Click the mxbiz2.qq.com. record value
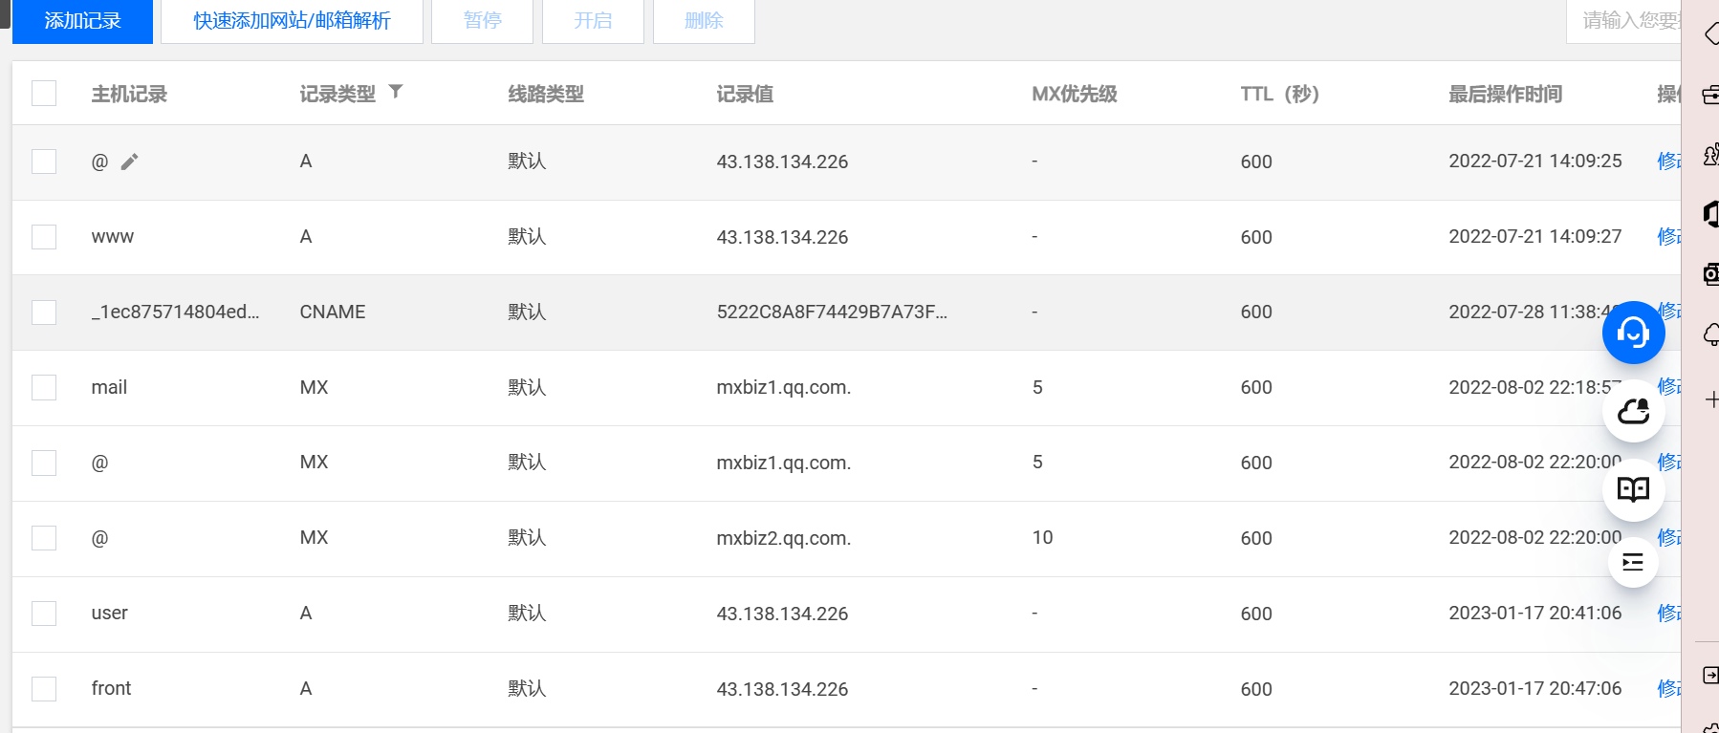The image size is (1719, 733). (x=784, y=538)
